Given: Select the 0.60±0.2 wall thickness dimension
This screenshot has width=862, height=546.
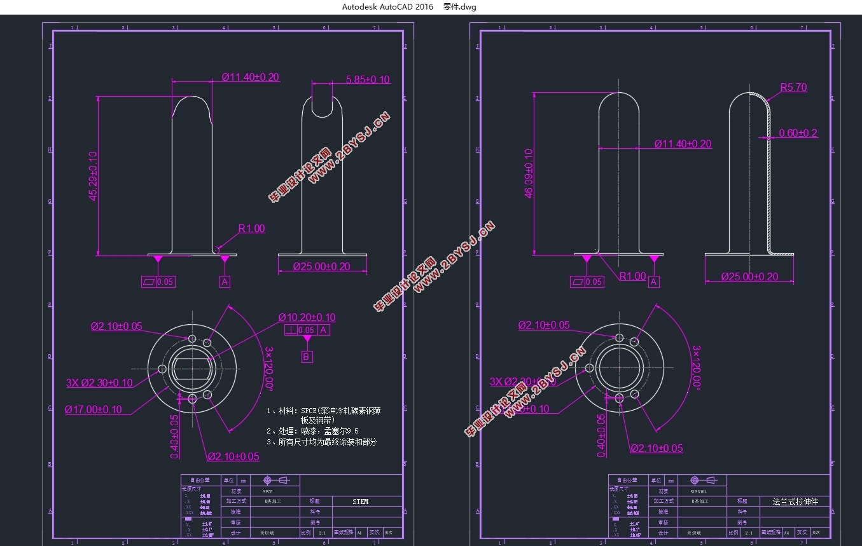Looking at the screenshot, I should 798,133.
